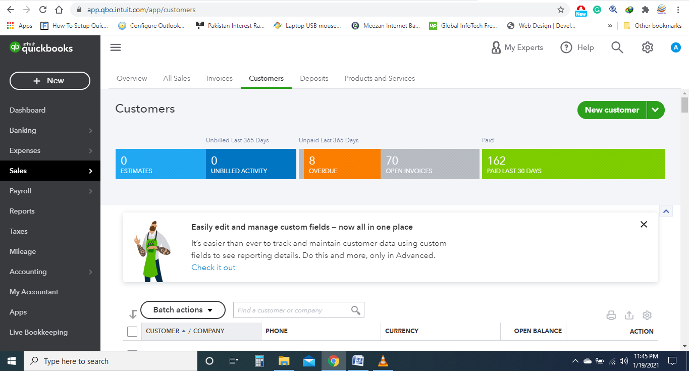Open the Other bookmarks folder
This screenshot has height=371, width=689.
(x=653, y=26)
